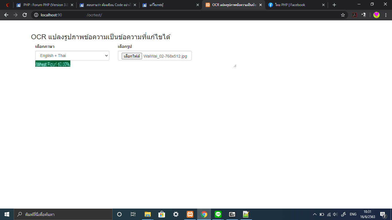Open LINE from the taskbar

[218, 214]
